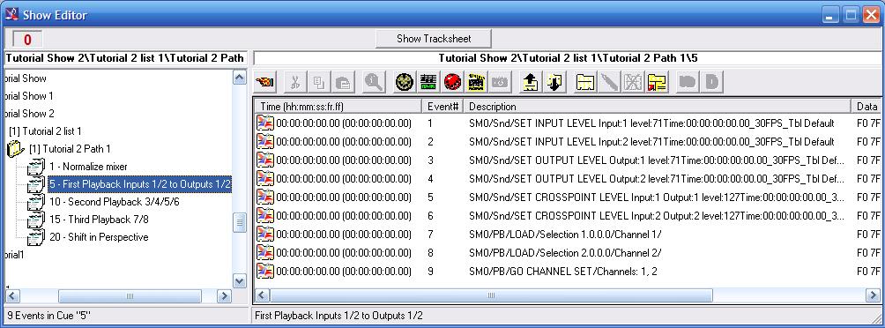This screenshot has height=328, width=885.
Task: Select event 5 CROSSPOINT LEVEL Input:1 Output:1
Action: (568, 197)
